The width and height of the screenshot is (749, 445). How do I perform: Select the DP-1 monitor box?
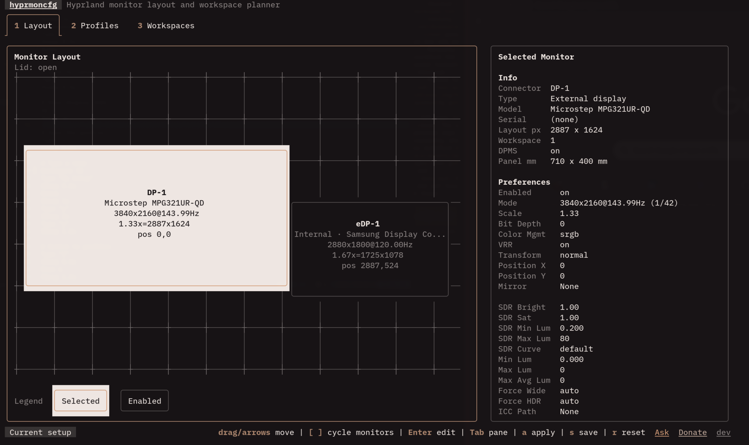pos(157,218)
